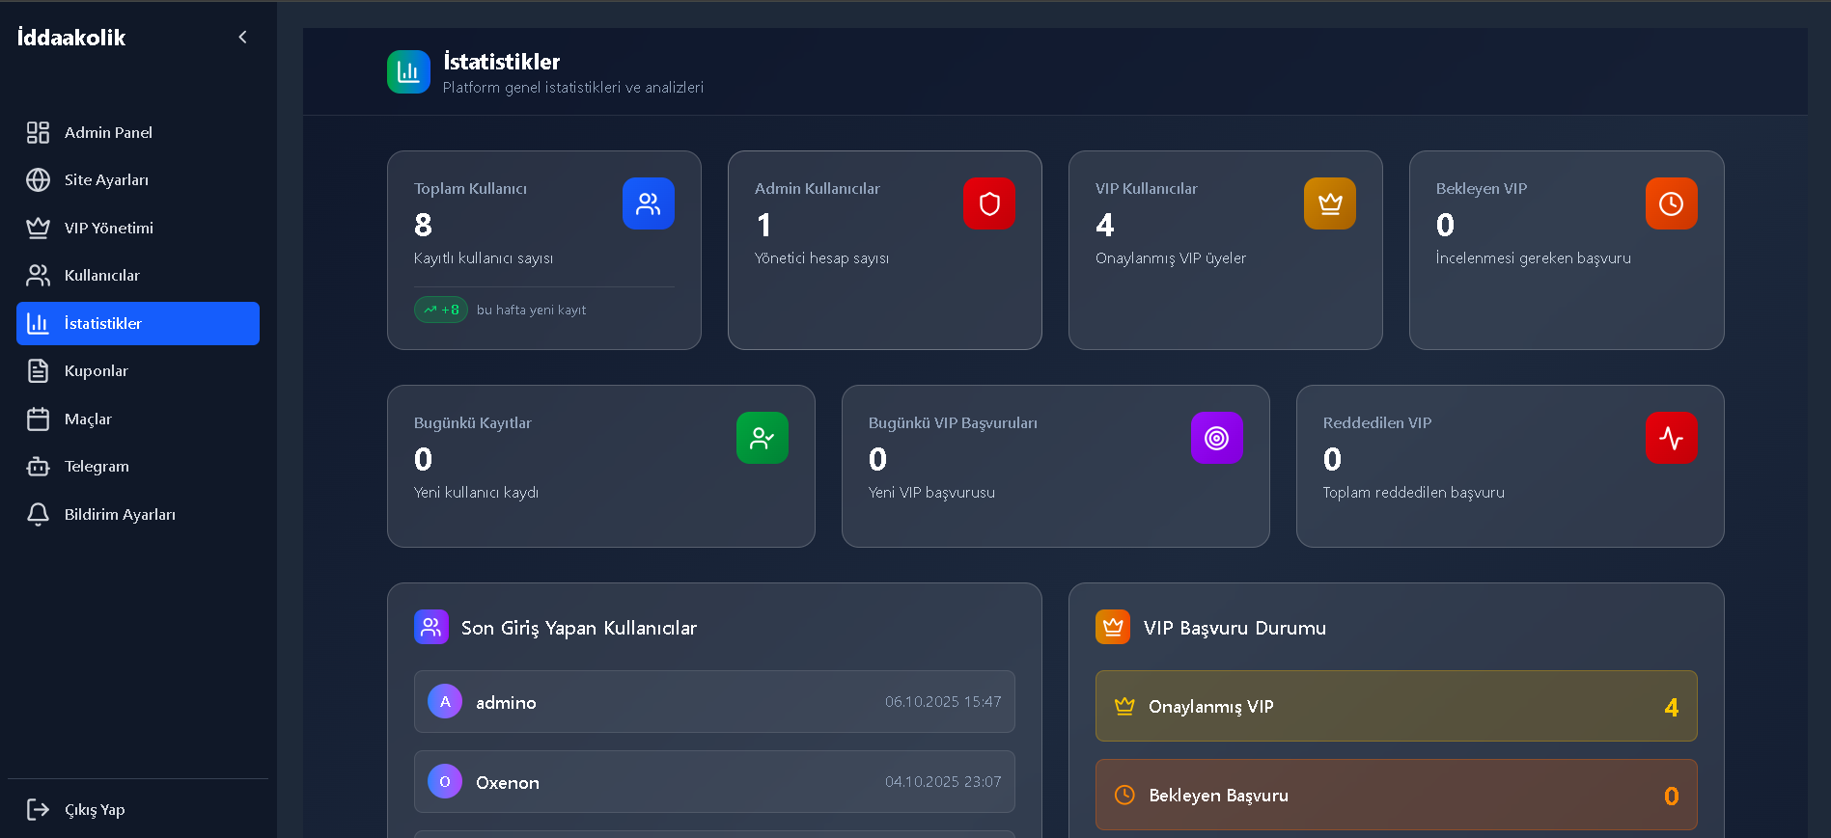This screenshot has height=838, width=1831.
Task: Click the red shield icon on Admin Kullanıcılar
Action: tap(989, 203)
